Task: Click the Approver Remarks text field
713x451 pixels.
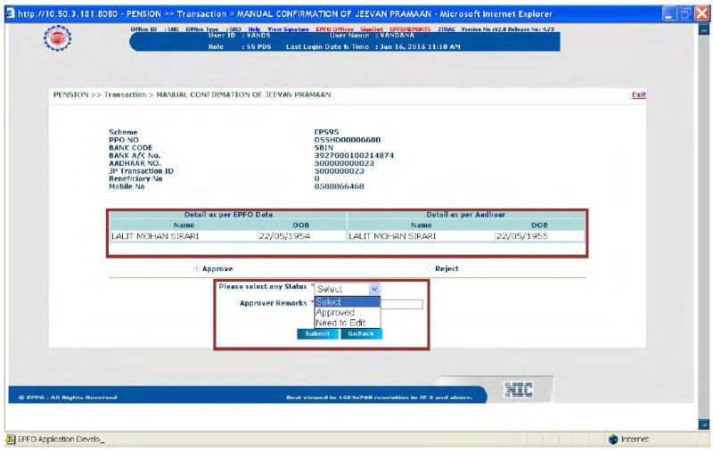Action: (x=401, y=304)
